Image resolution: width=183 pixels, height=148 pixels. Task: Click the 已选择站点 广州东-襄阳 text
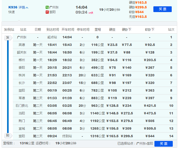coord(135,143)
